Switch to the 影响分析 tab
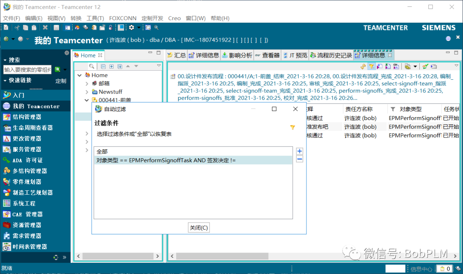Screen dimensions: 463x274 click(x=237, y=55)
